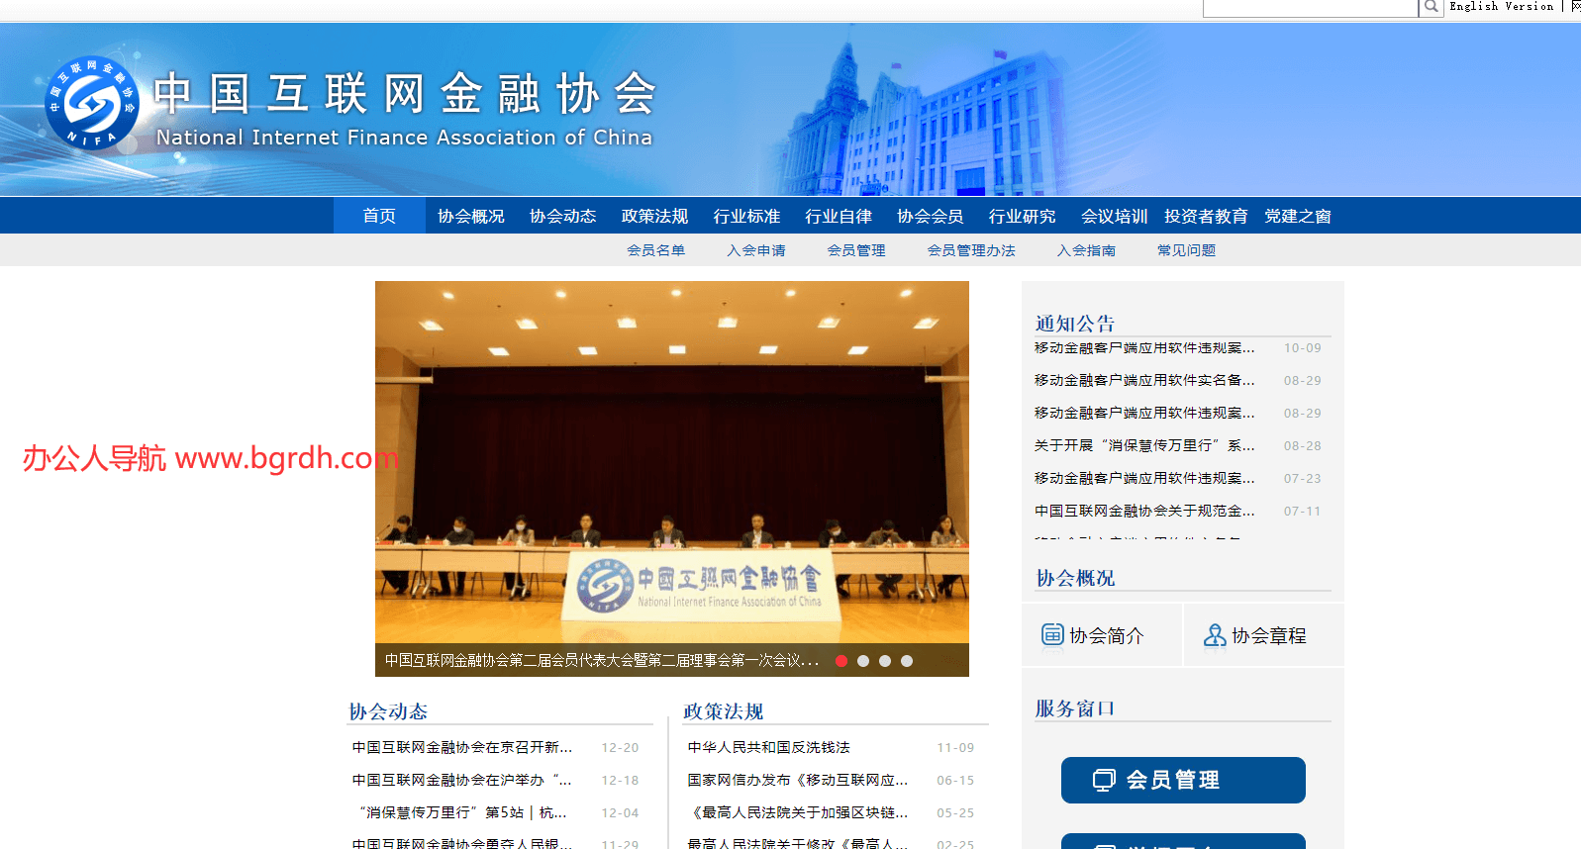Open 中华人民共和国反洗钱法 article

768,747
